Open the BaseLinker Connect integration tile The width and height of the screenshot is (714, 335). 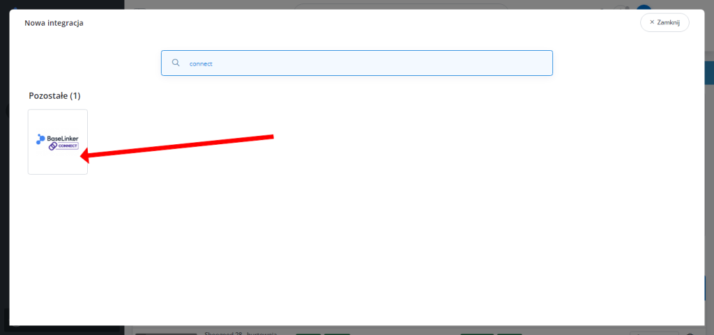pyautogui.click(x=58, y=142)
